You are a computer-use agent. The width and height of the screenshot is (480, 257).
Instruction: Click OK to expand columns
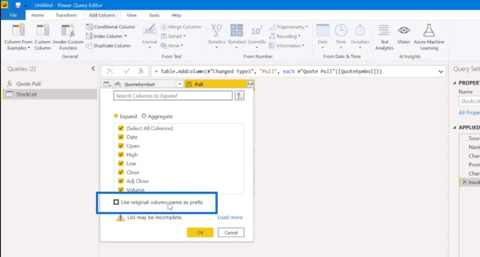200,232
